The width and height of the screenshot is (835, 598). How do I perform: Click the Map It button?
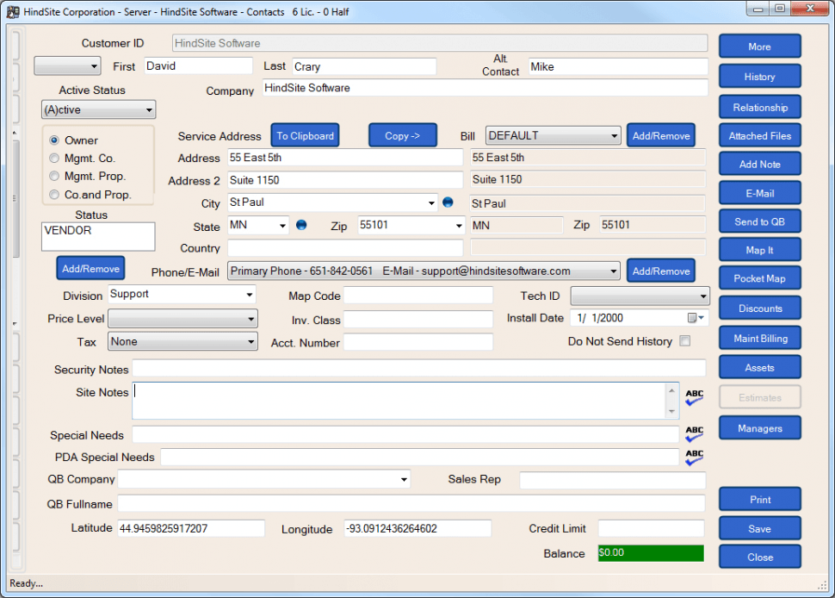point(760,249)
